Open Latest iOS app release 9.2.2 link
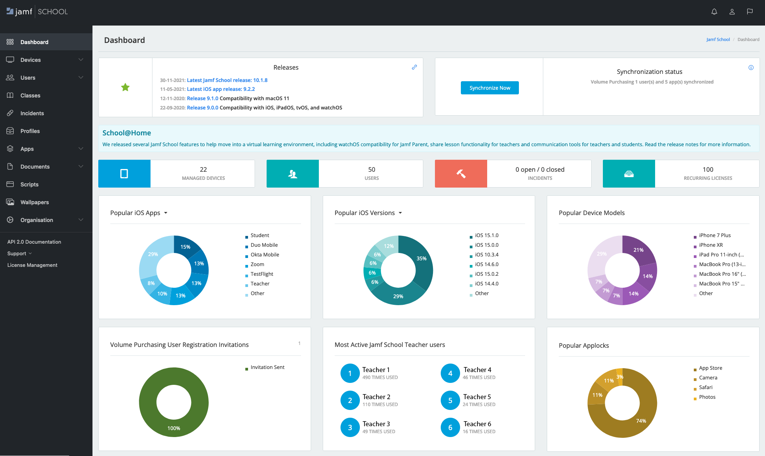 coord(221,89)
